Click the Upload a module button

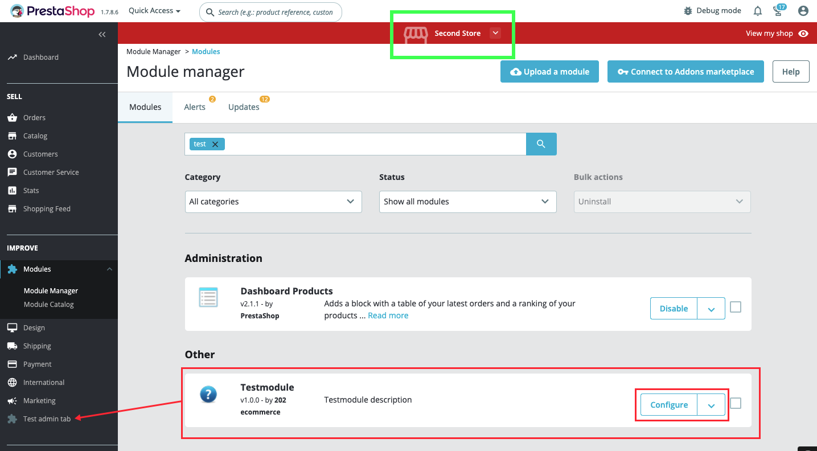click(549, 71)
